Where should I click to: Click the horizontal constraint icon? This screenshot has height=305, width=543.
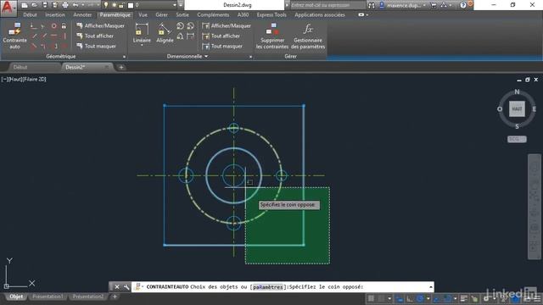click(x=53, y=36)
